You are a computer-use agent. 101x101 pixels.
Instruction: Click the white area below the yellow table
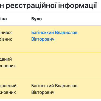point(50,100)
